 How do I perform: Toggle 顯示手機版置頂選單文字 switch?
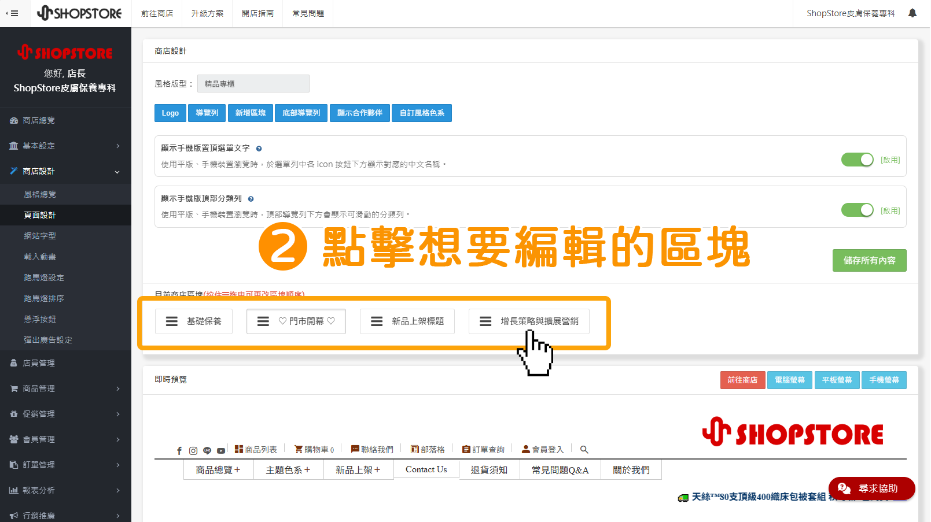coord(858,160)
